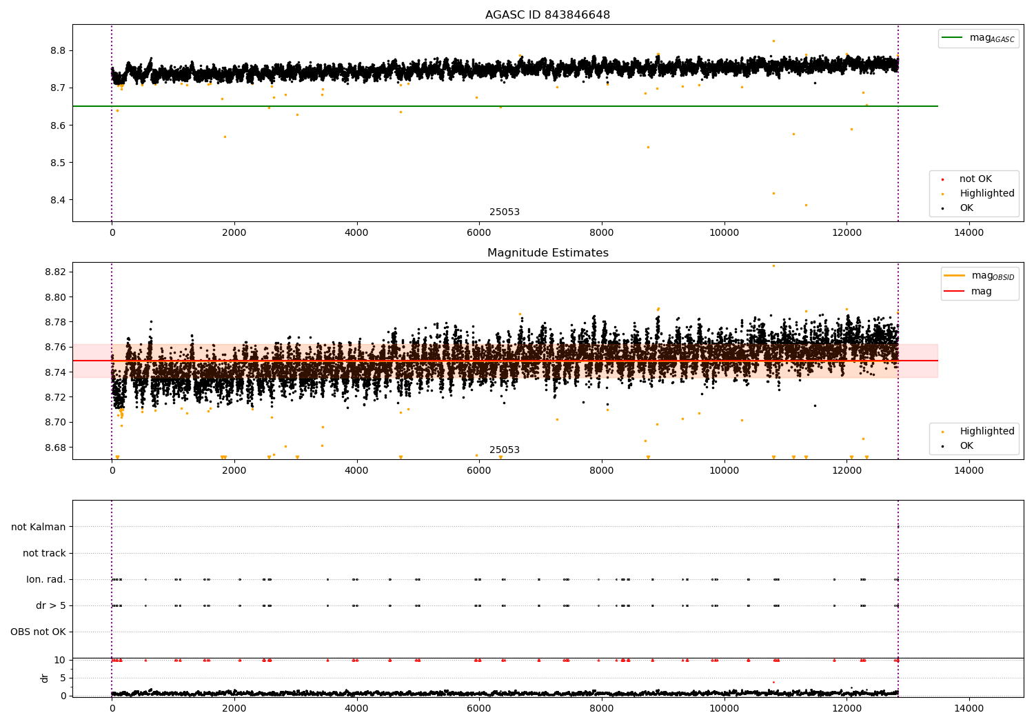Image resolution: width=1034 pixels, height=724 pixels.
Task: Click the orange 'Highlighted' legend marker in top plot
Action: 942,194
